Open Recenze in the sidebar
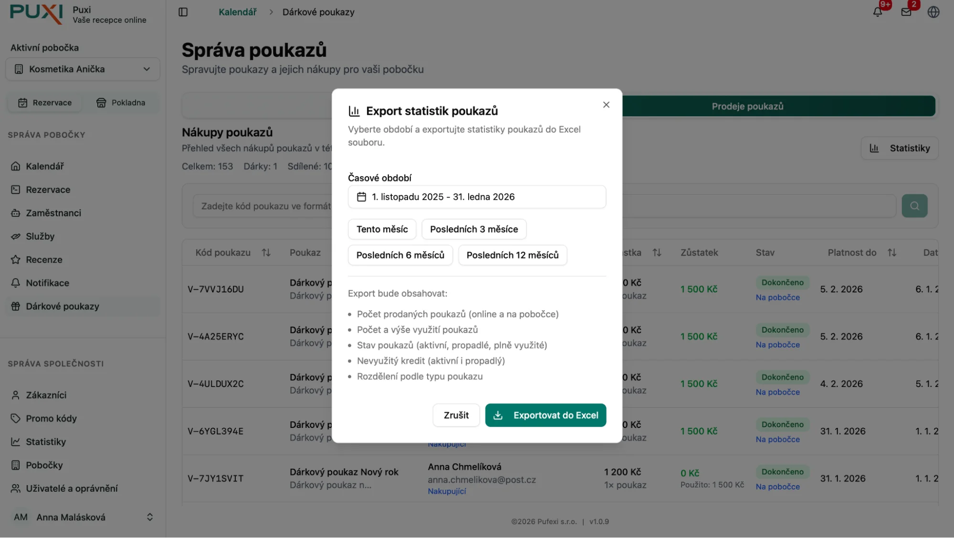Image resolution: width=954 pixels, height=538 pixels. (44, 260)
